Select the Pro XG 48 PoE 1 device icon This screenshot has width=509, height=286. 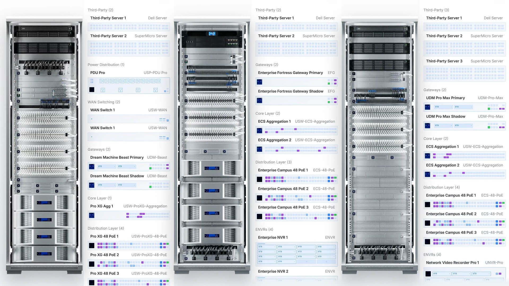coord(92,245)
